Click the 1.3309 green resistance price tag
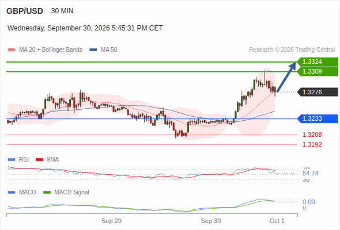This screenshot has width=340, height=230. pyautogui.click(x=318, y=71)
